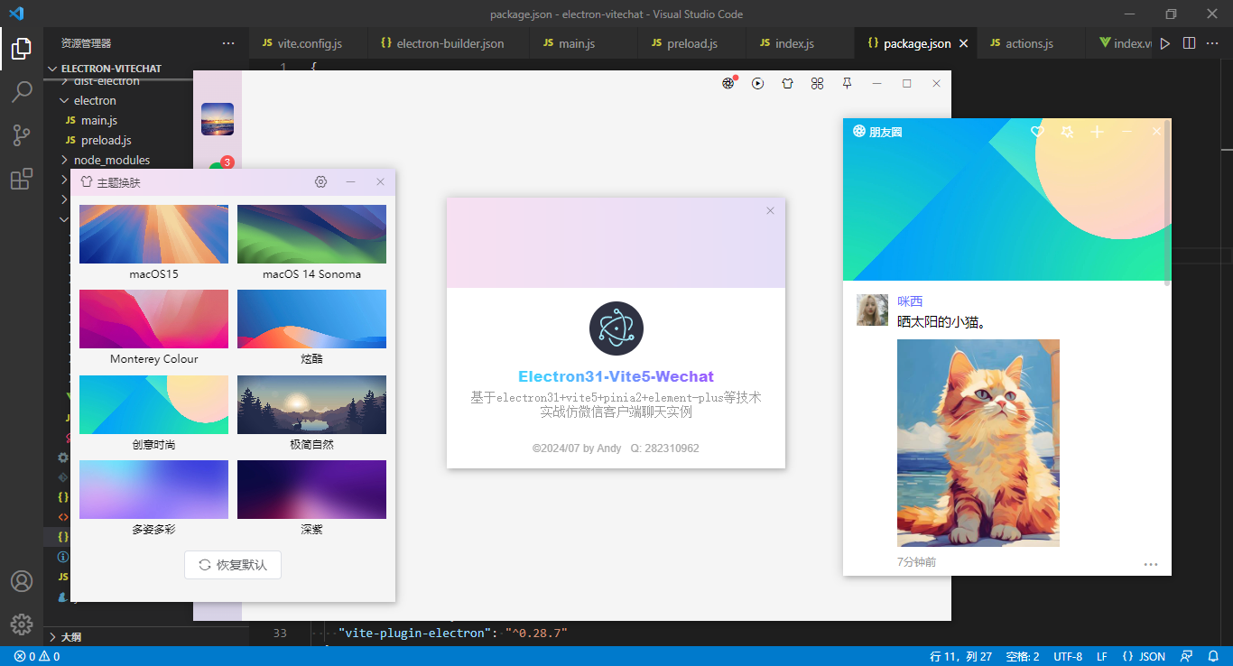Select the 极简自然 theme thumbnail
Image resolution: width=1233 pixels, height=666 pixels.
point(311,404)
